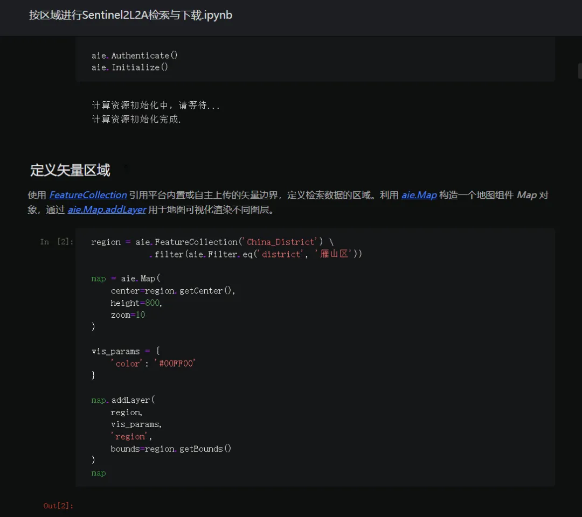Click the map.addLayer( code line

pos(123,400)
